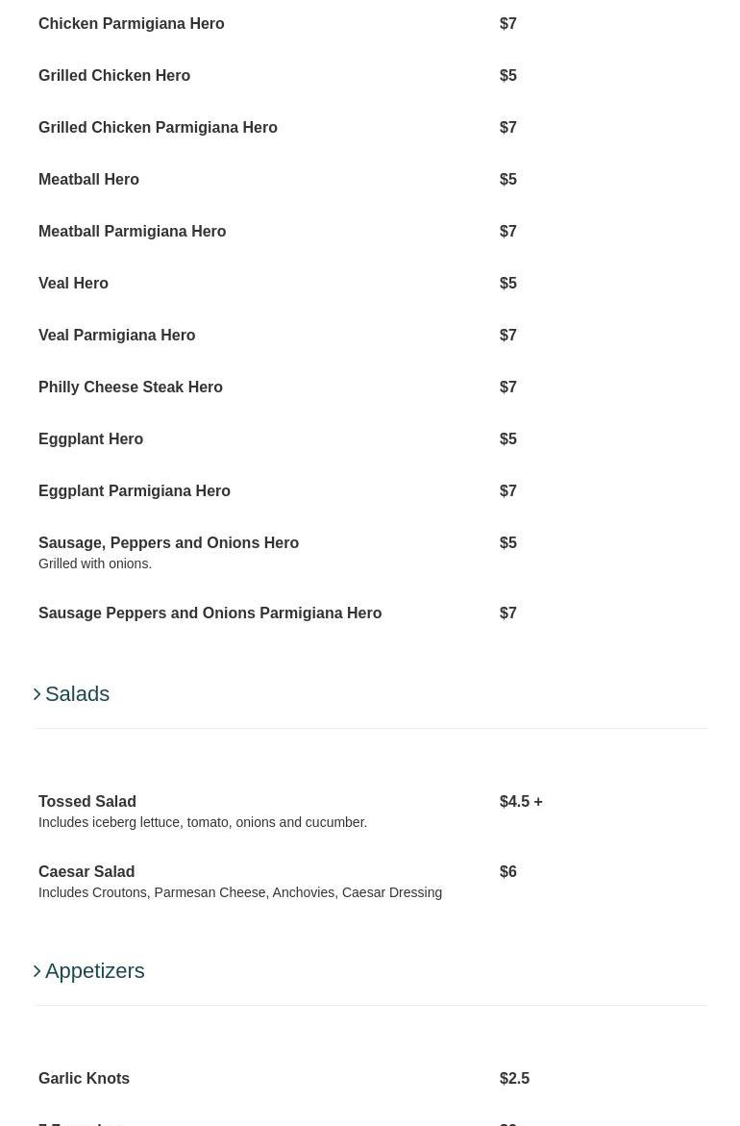The width and height of the screenshot is (740, 1126).
Task: Select Chicken Parmigiana Hero item
Action: click(x=131, y=24)
